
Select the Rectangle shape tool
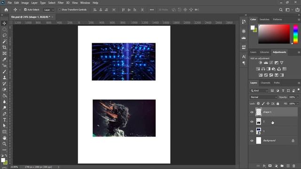point(4,132)
